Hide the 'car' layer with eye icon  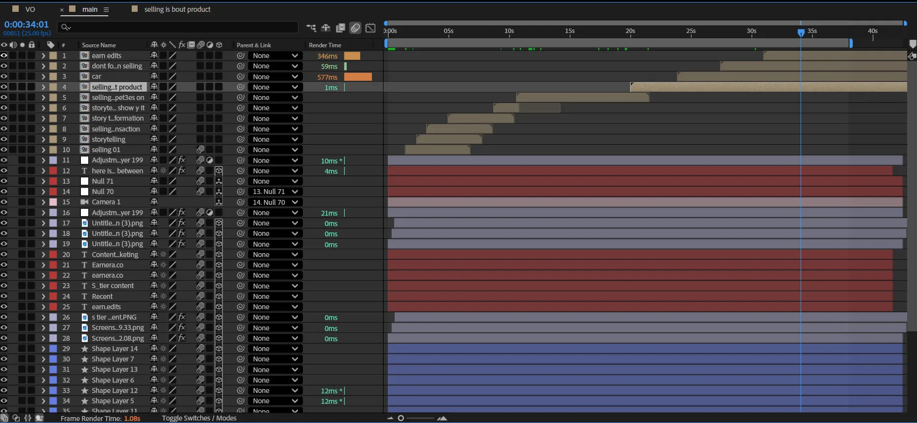4,76
